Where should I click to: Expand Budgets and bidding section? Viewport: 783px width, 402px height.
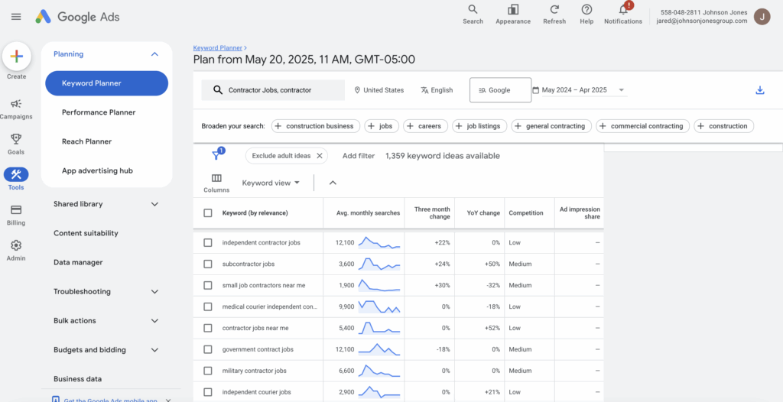[154, 350]
